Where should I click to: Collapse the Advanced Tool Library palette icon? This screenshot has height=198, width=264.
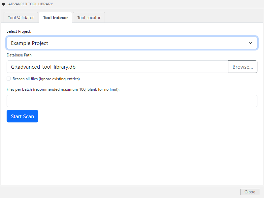(x=4, y=4)
